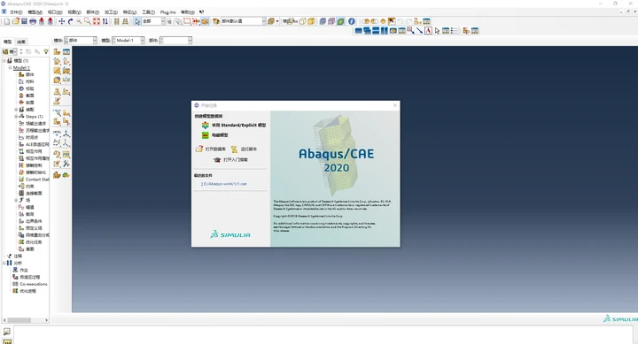Switch to the 模型 model tab
This screenshot has width=638, height=344.
pyautogui.click(x=8, y=42)
